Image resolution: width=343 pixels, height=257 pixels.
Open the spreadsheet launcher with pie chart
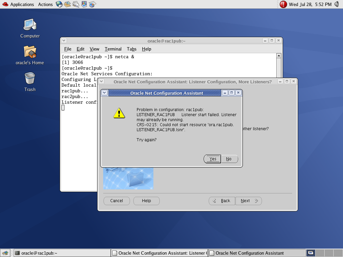[x=92, y=4]
